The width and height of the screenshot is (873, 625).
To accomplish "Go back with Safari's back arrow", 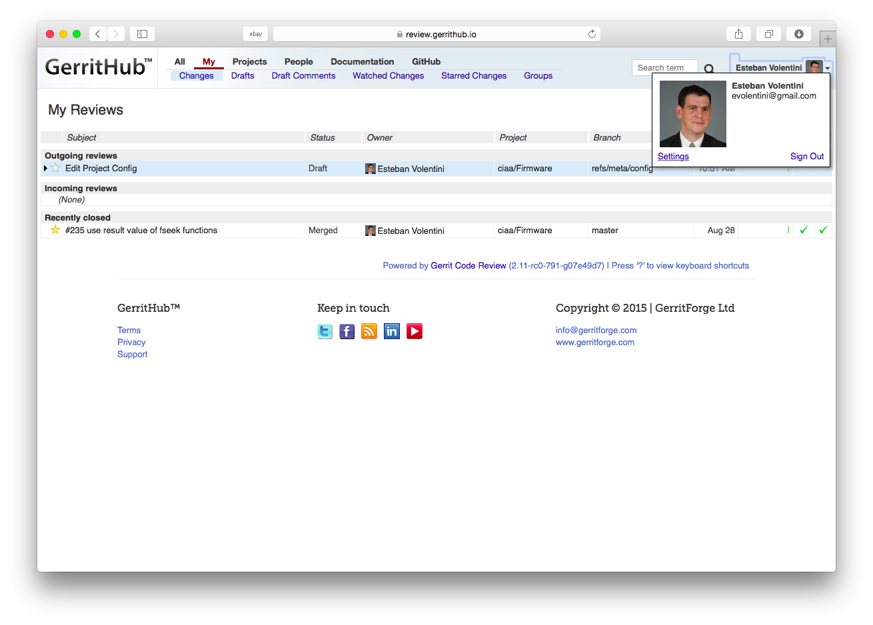I will tap(98, 34).
